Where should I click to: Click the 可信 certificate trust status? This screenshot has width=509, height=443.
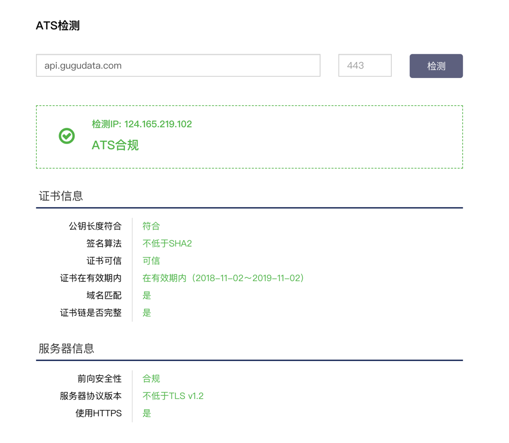click(x=151, y=261)
